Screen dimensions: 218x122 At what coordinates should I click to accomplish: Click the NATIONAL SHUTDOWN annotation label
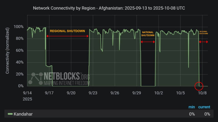[x=148, y=34]
